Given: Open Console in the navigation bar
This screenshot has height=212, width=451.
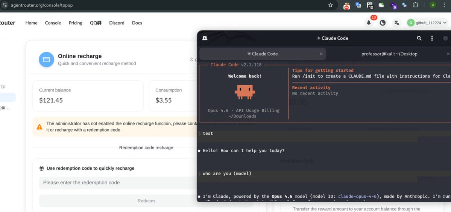Looking at the screenshot, I should tap(53, 23).
